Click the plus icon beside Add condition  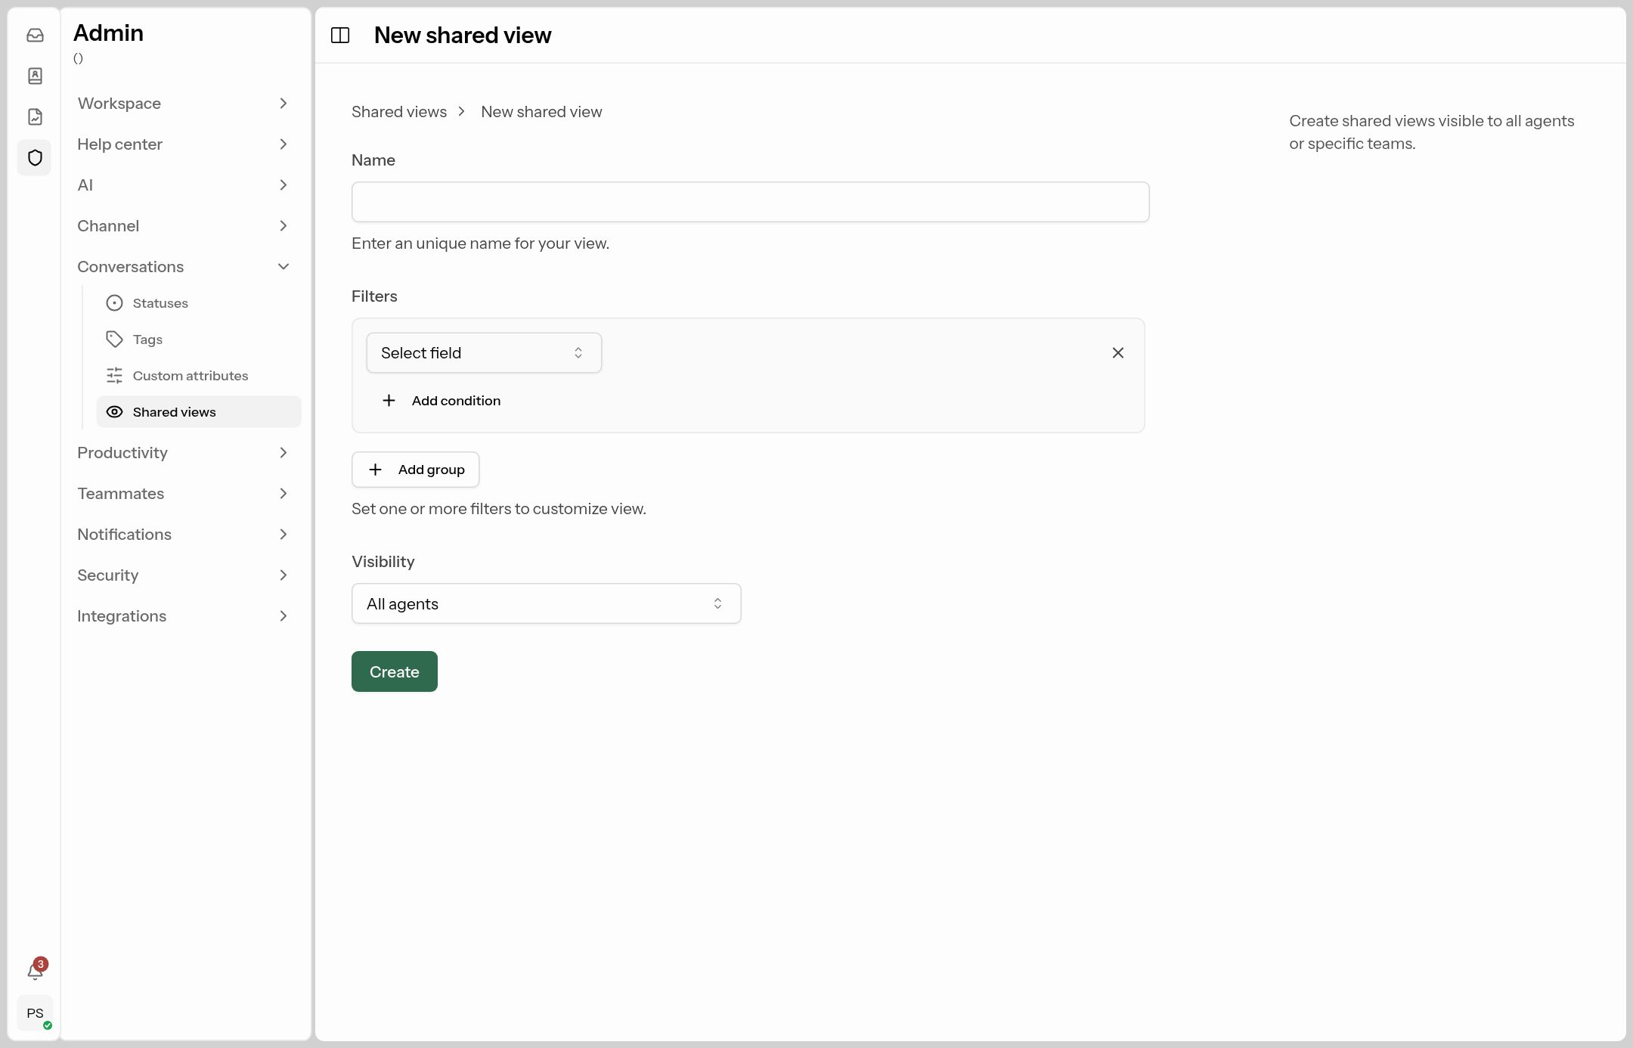(x=389, y=401)
